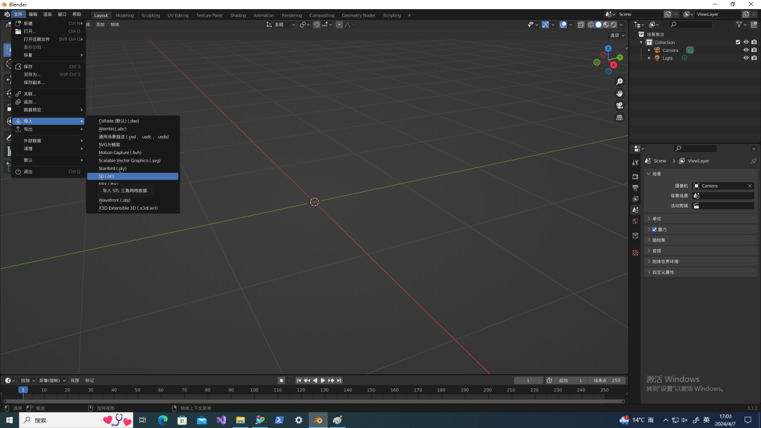
Task: Play animation forward in timeline
Action: [323, 380]
